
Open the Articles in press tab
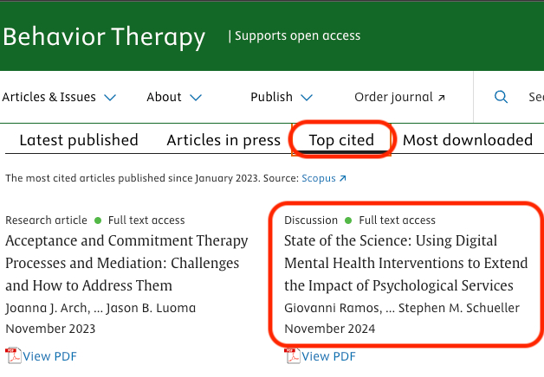pos(223,140)
